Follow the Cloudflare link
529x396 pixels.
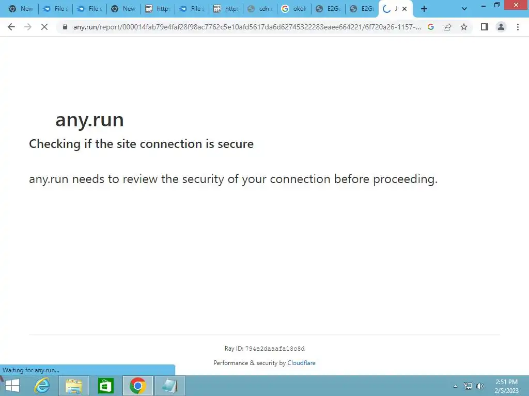(x=301, y=363)
